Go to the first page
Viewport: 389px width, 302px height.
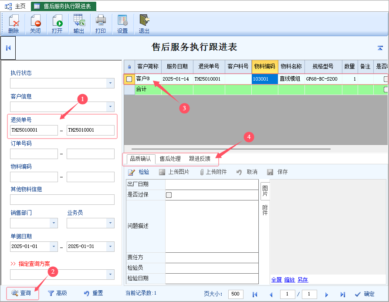pyautogui.click(x=255, y=294)
